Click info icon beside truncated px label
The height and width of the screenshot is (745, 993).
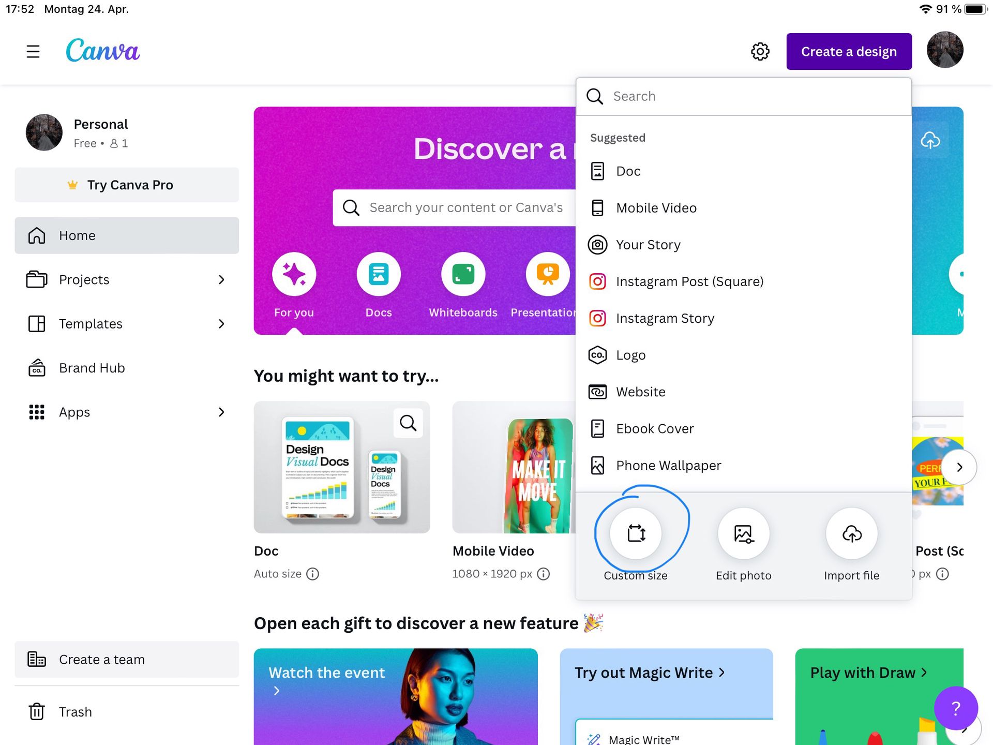(942, 574)
